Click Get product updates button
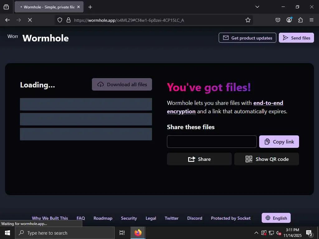319x239 pixels. (x=247, y=38)
